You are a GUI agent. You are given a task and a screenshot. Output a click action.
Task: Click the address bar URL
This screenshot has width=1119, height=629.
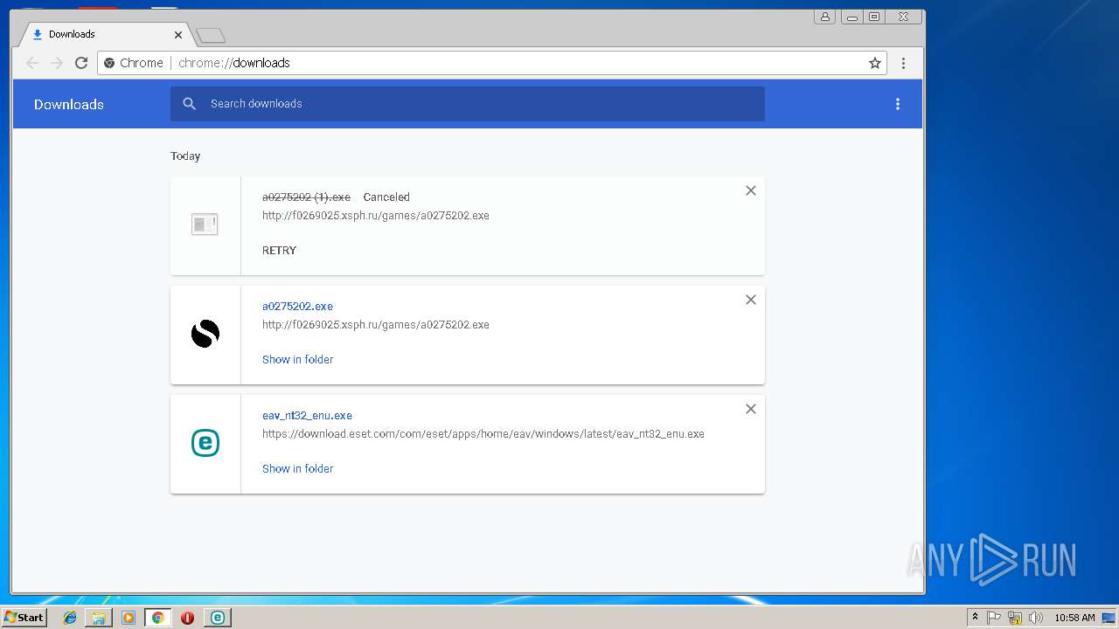coord(234,63)
